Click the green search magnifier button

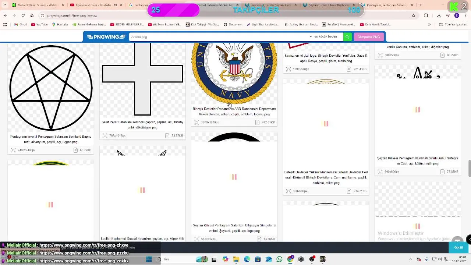pyautogui.click(x=347, y=37)
